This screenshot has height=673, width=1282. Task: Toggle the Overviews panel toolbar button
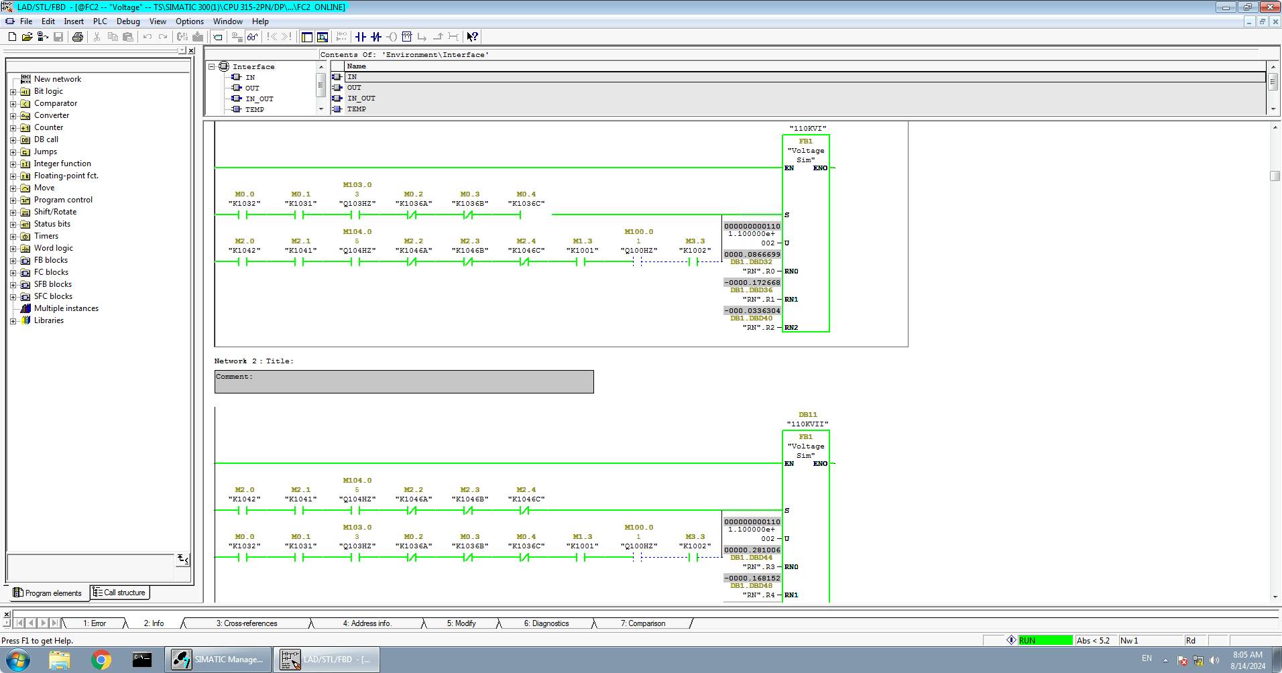(307, 37)
